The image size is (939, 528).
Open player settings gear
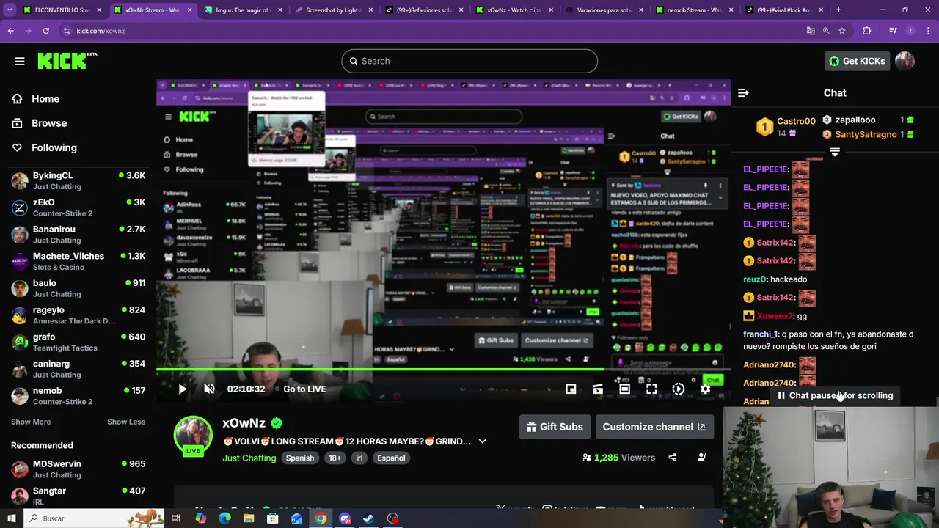click(705, 389)
